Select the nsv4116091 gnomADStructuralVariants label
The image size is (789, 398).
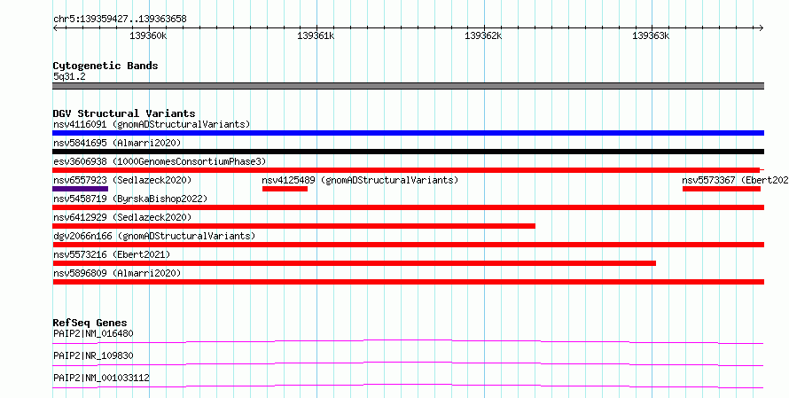[152, 124]
